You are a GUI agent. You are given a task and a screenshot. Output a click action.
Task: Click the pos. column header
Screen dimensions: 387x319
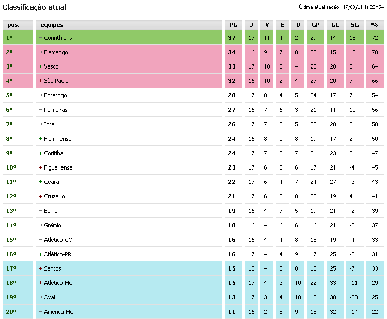[13, 25]
